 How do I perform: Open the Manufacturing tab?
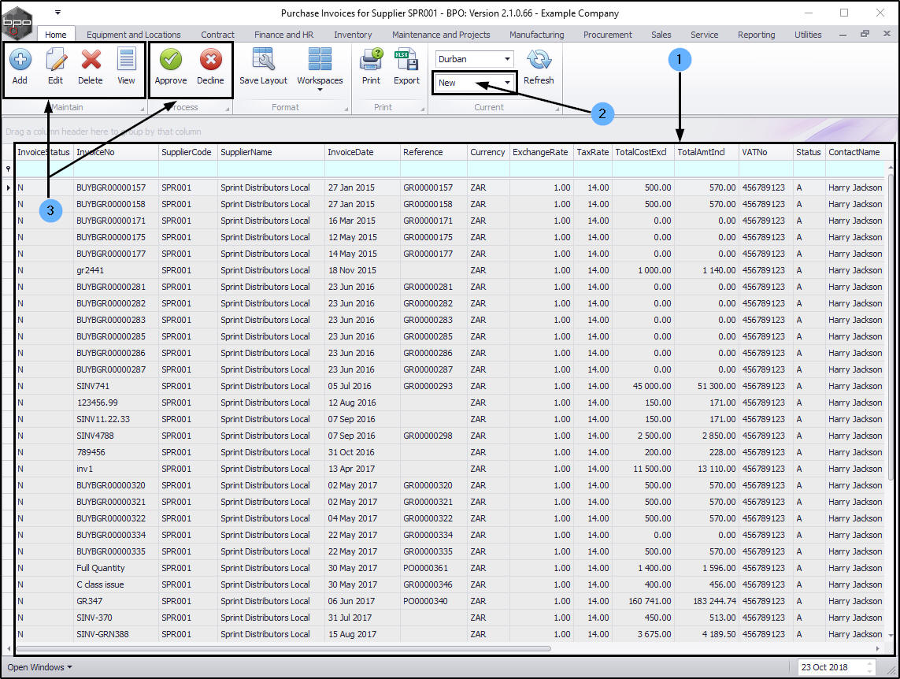point(537,35)
